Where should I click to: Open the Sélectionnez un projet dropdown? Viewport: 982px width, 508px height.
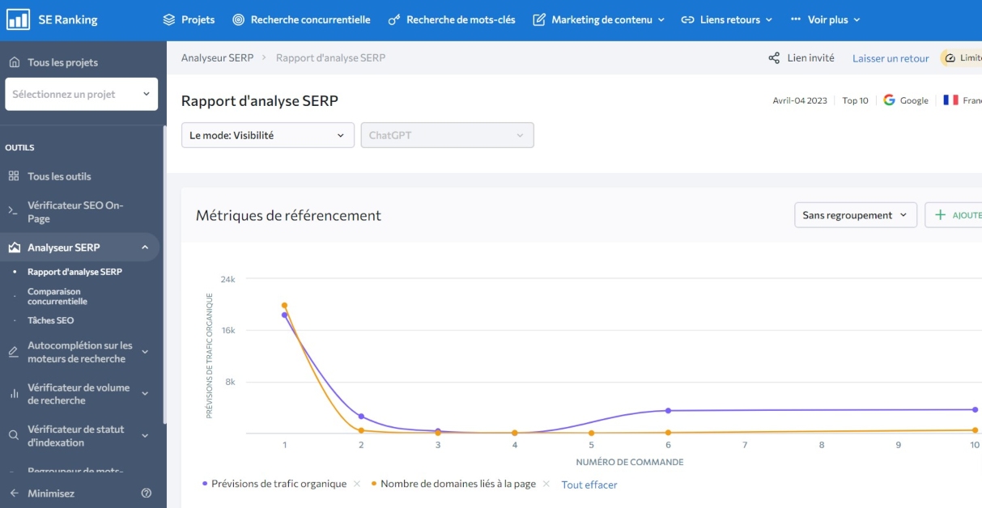pyautogui.click(x=81, y=94)
